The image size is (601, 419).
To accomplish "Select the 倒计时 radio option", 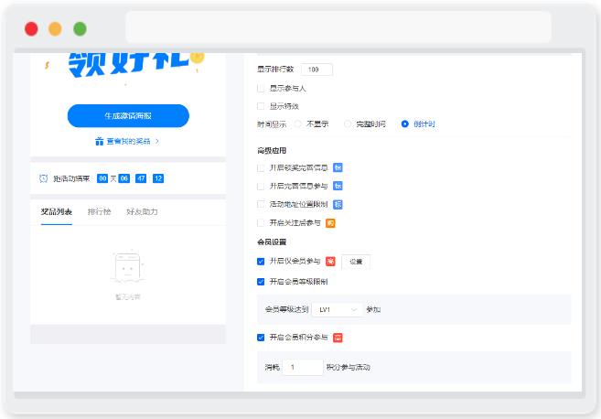I will tap(404, 124).
